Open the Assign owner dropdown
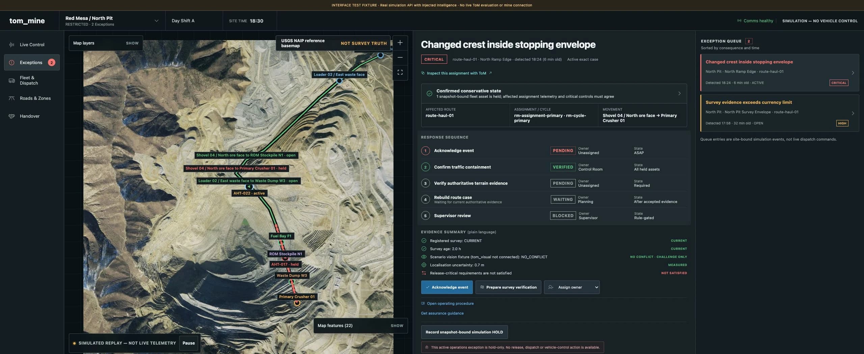Screen dimensions: 864x354 click(x=572, y=287)
